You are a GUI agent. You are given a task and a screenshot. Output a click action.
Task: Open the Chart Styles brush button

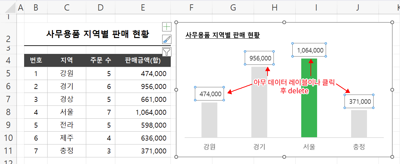[x=167, y=39]
